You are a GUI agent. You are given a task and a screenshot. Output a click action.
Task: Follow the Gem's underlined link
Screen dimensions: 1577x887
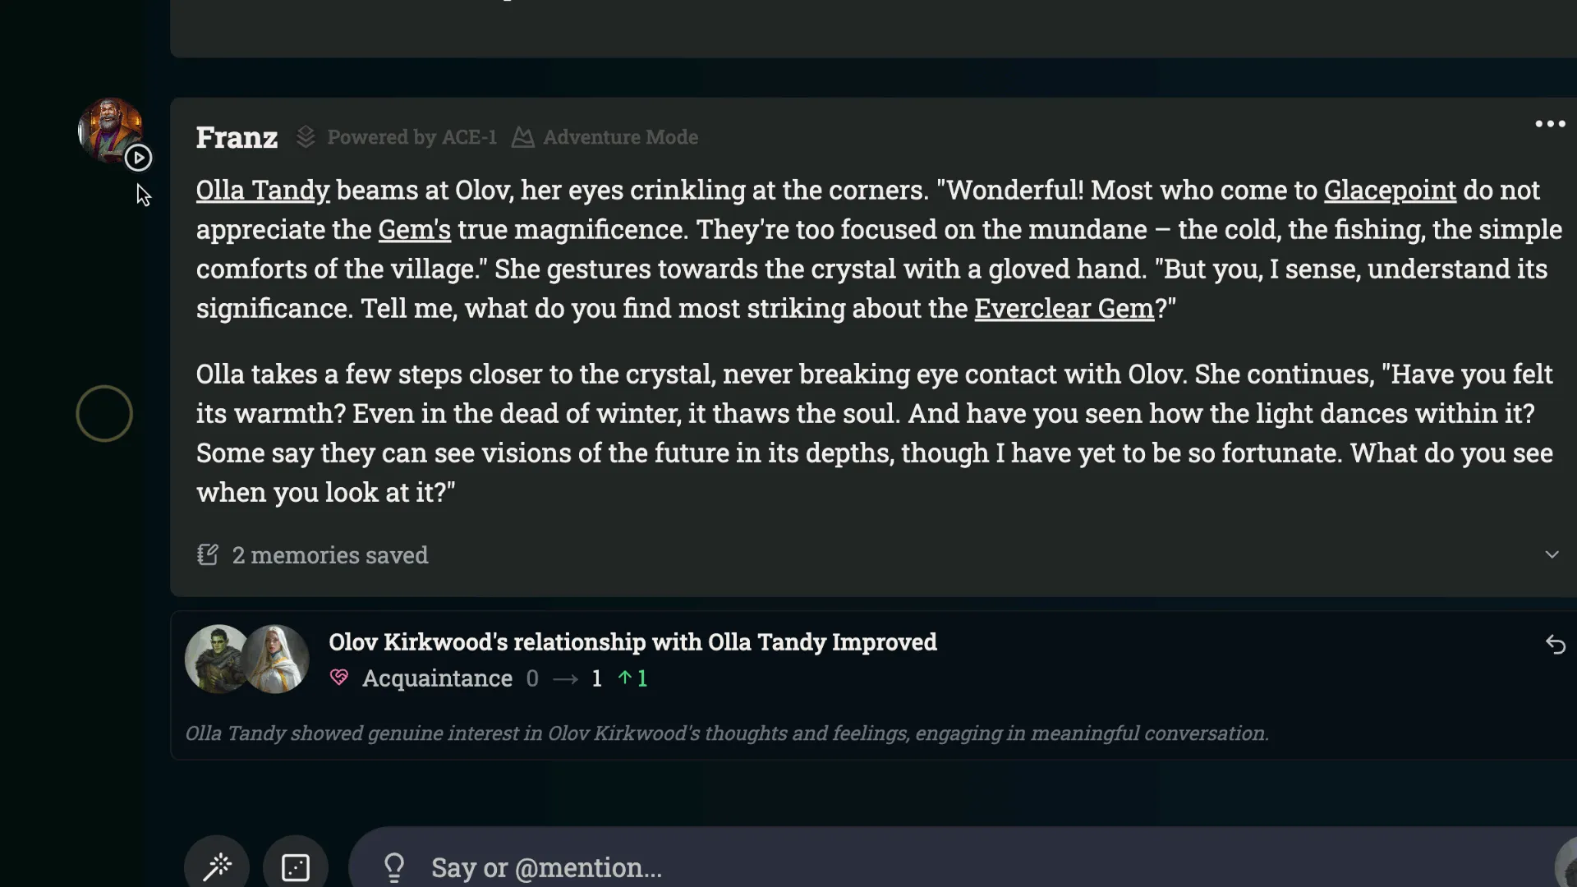point(414,230)
